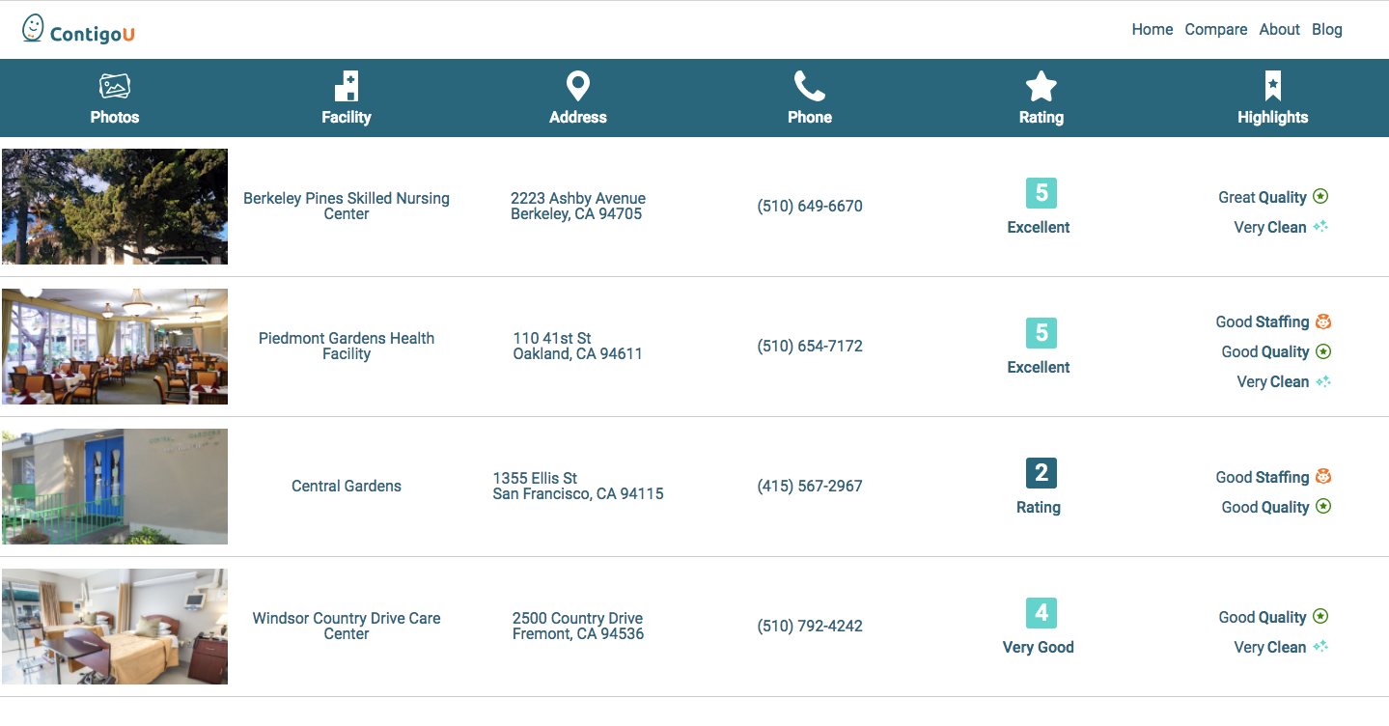
Task: Click the Rating star icon
Action: (1042, 86)
